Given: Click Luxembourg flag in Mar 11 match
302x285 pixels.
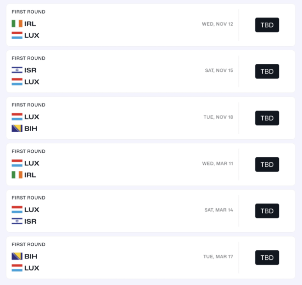Looking at the screenshot, I should [x=17, y=163].
